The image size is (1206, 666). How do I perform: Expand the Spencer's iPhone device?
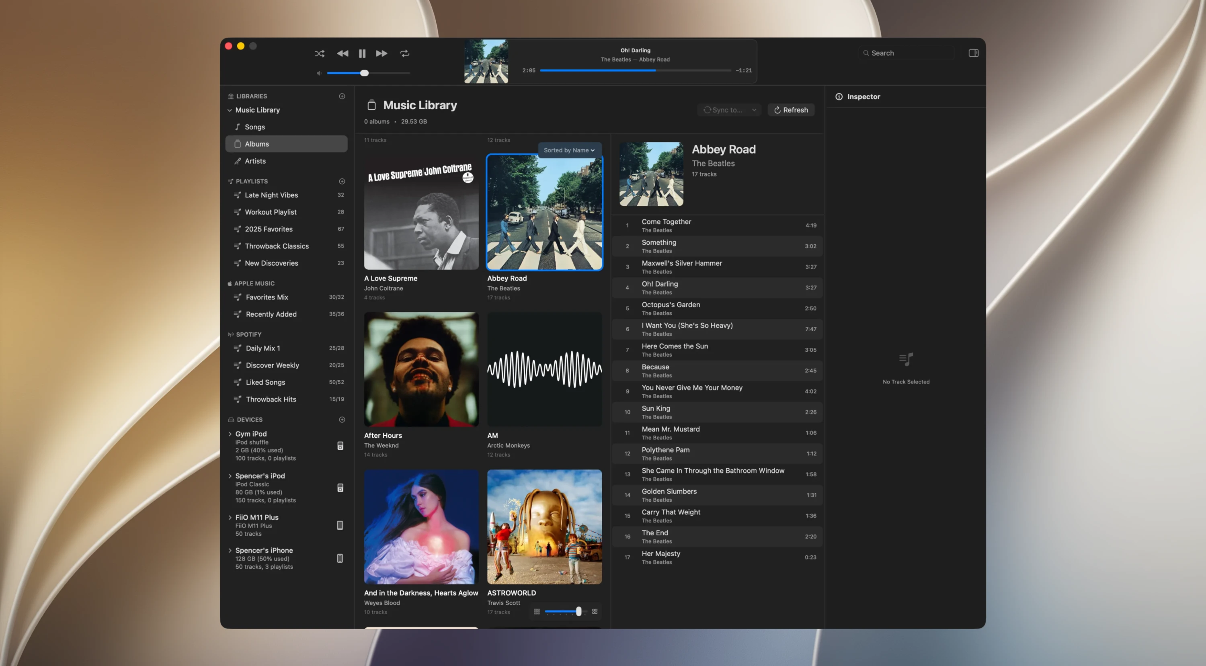point(230,550)
